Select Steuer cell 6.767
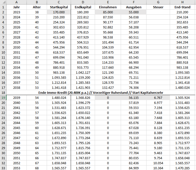 click(158, 98)
